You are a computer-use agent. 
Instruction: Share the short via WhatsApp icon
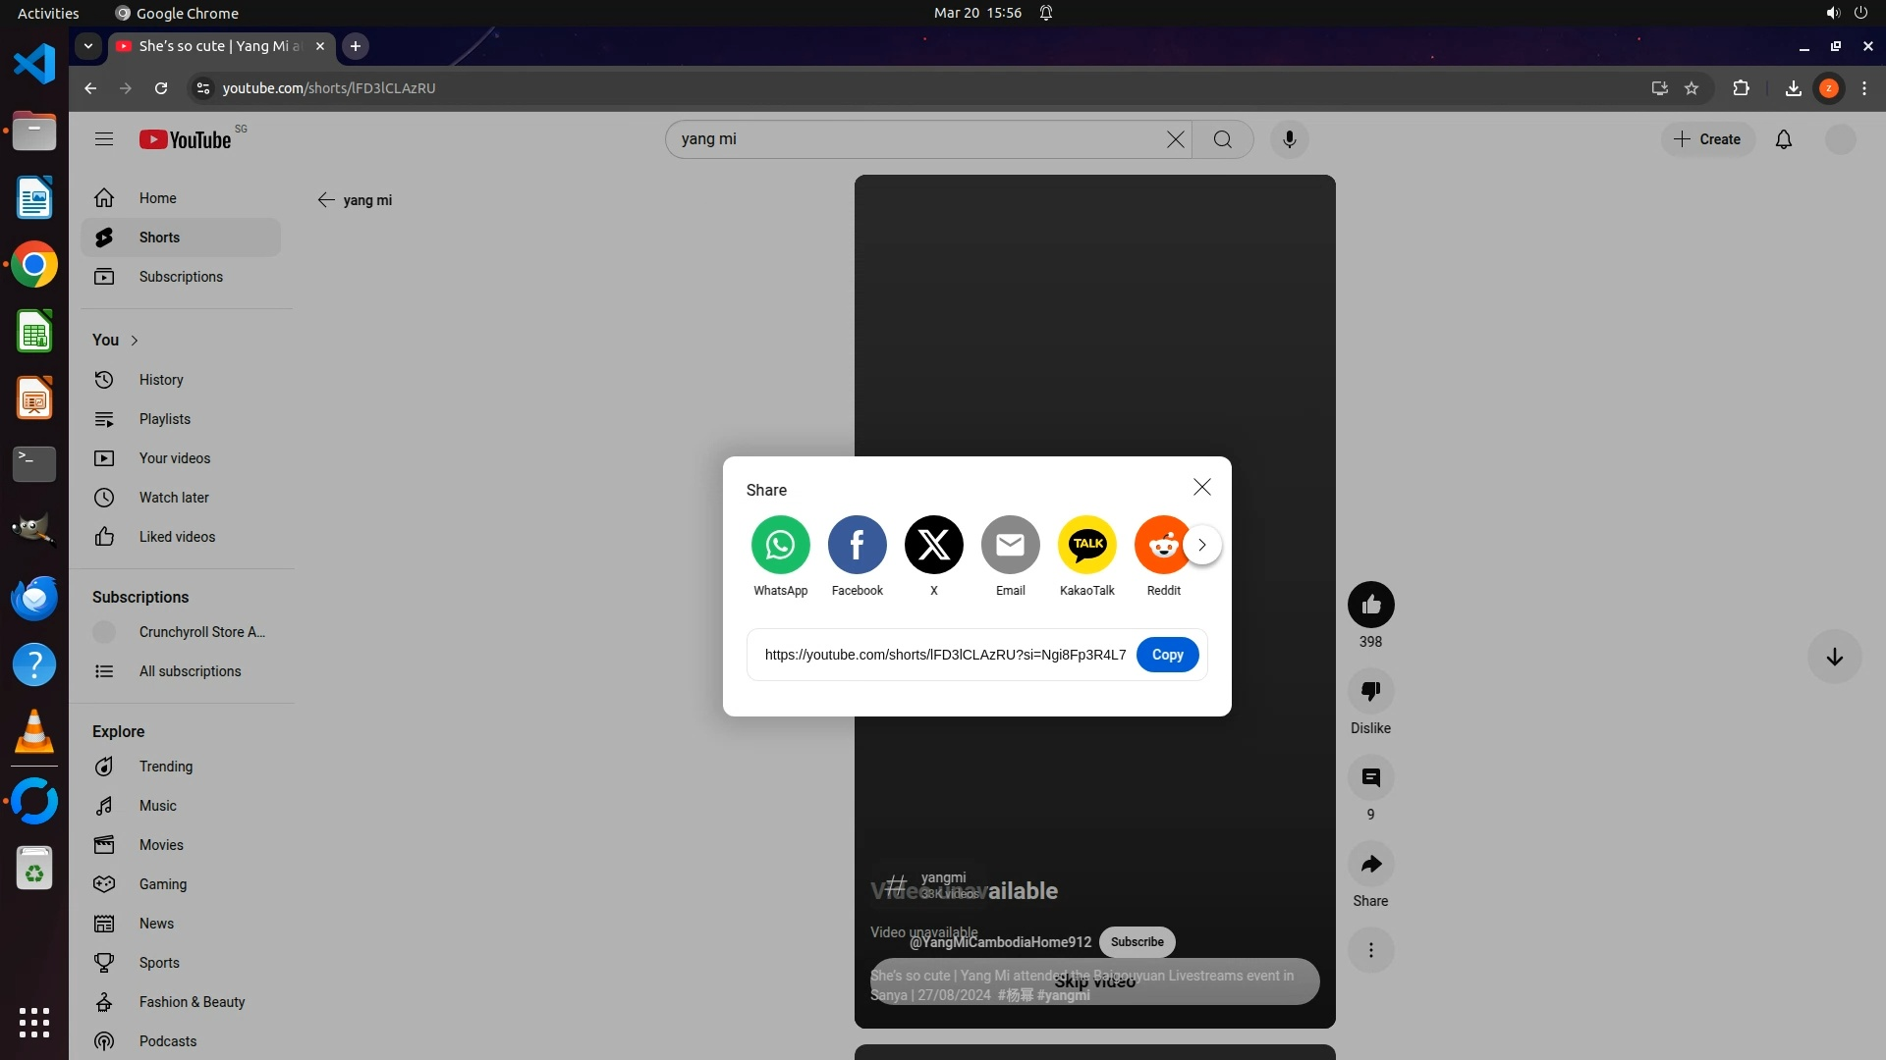tap(780, 545)
